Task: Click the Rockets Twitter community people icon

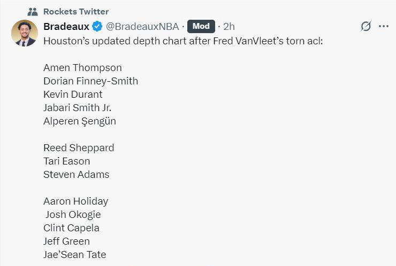Action: [x=33, y=11]
